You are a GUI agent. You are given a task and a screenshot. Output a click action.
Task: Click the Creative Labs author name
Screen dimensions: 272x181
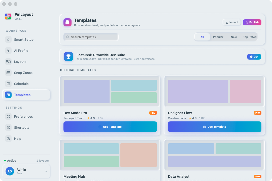click(177, 118)
